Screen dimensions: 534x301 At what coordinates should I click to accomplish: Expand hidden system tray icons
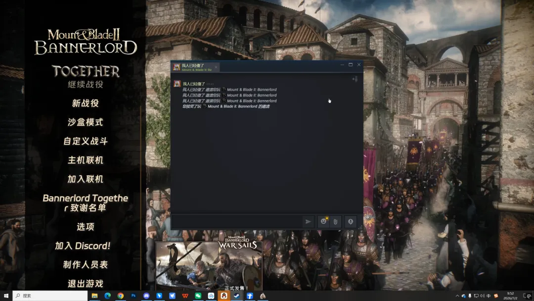457,296
